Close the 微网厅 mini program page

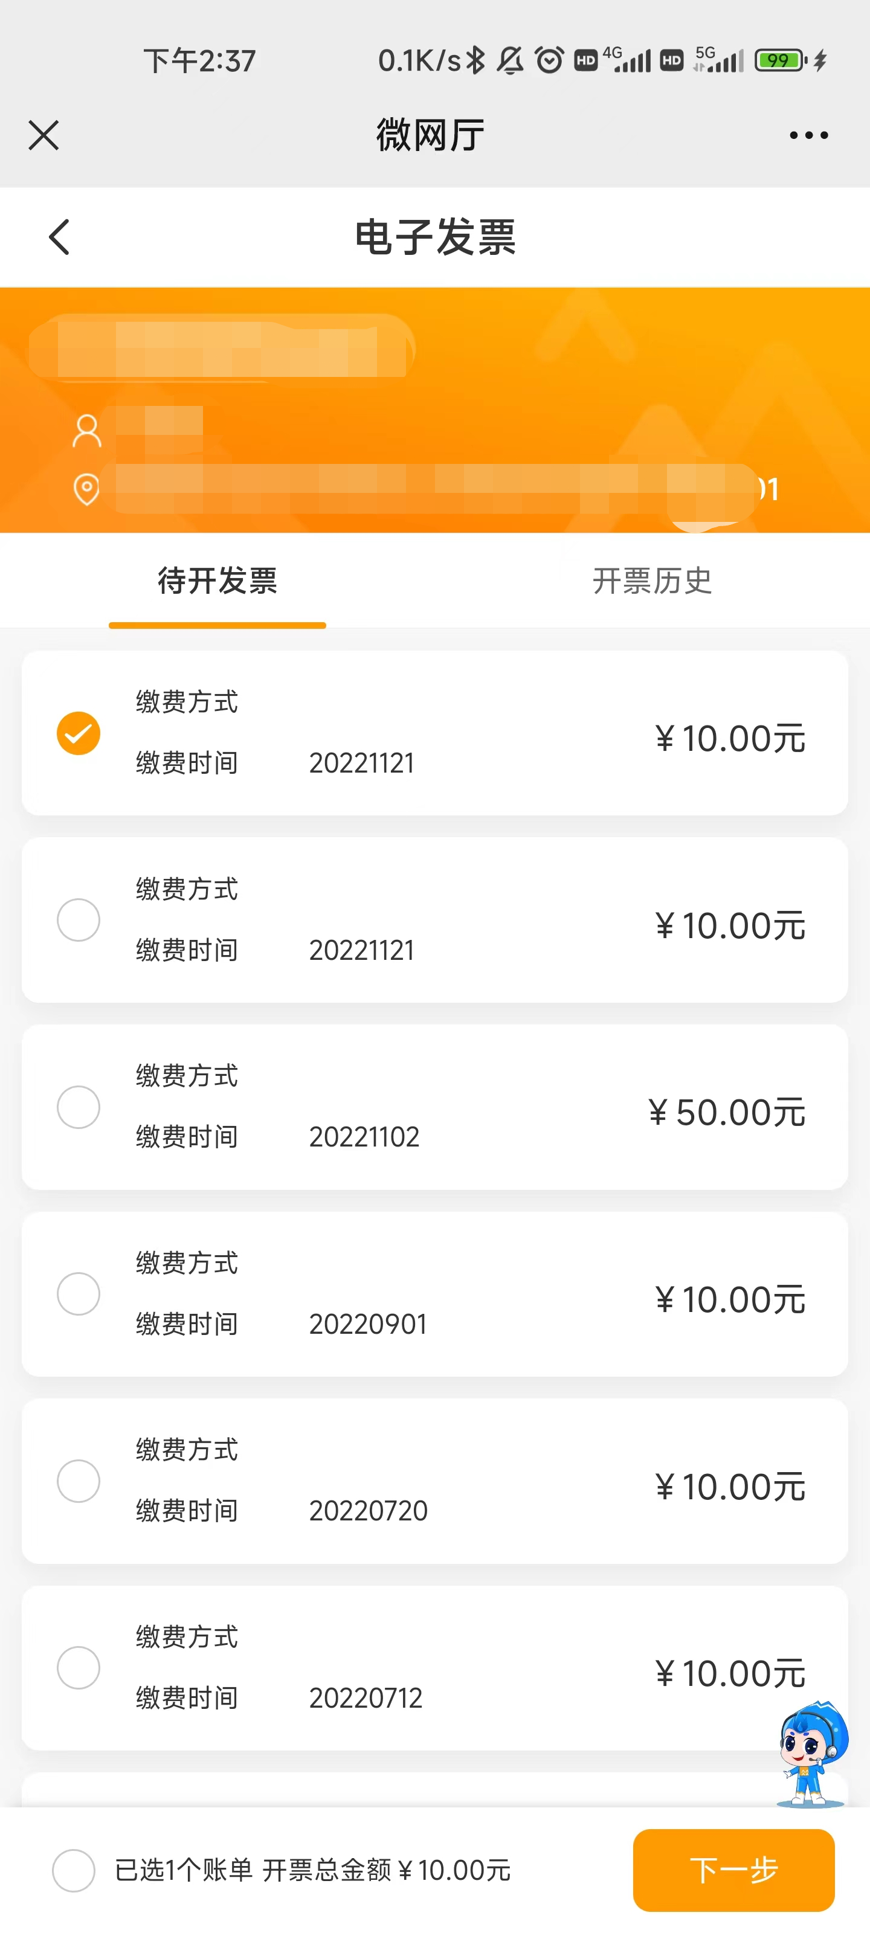(43, 136)
